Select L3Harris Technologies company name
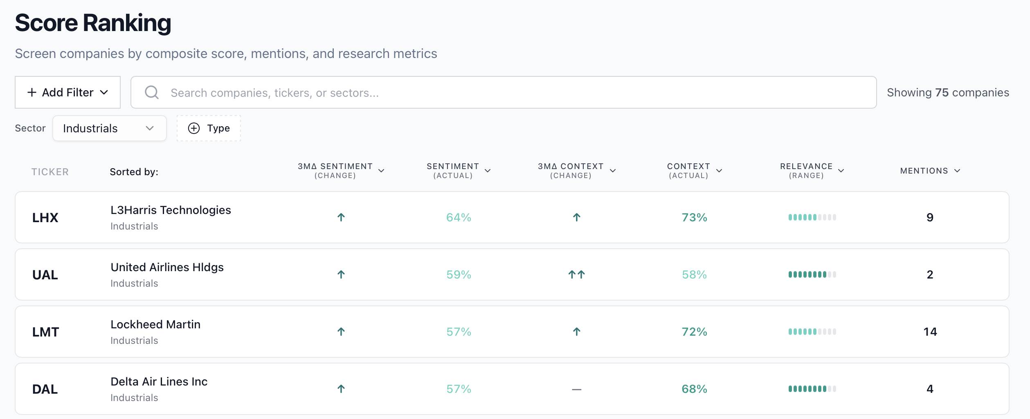The height and width of the screenshot is (419, 1030). [171, 210]
